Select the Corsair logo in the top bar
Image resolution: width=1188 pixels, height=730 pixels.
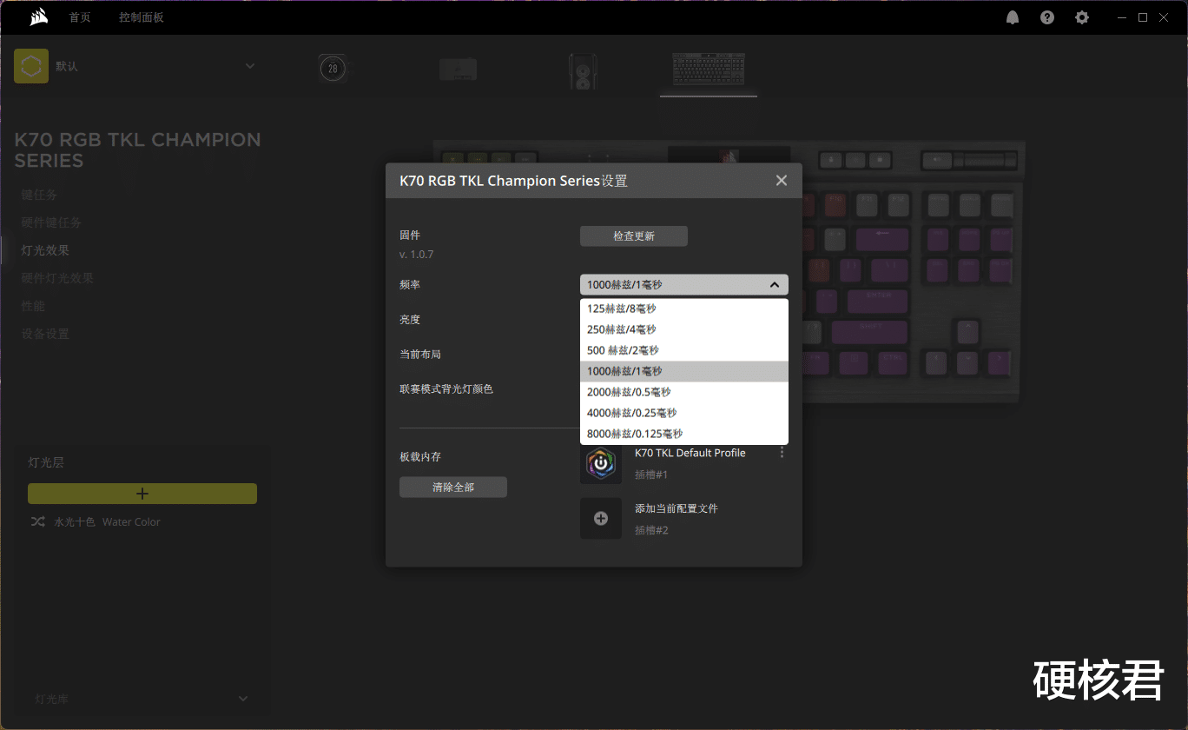(x=37, y=16)
